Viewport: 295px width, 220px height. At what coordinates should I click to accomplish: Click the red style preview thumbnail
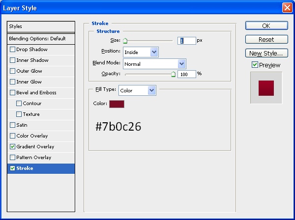266,88
